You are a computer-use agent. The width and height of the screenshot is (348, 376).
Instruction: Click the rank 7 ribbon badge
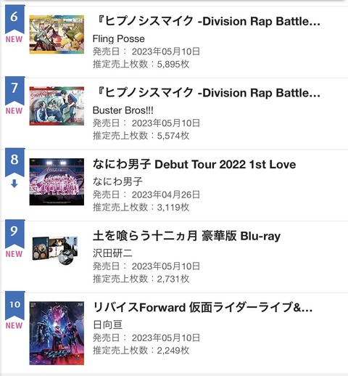click(x=14, y=91)
